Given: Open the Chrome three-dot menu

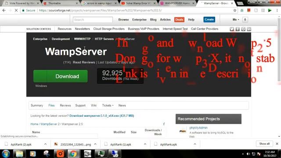Looking at the screenshot, I should tap(277, 11).
